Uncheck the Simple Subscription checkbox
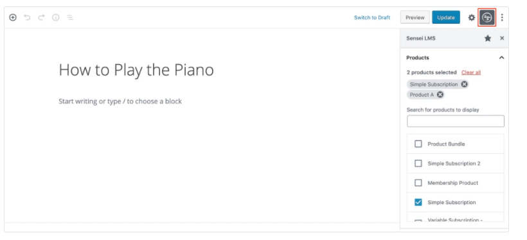527x240 pixels. [418, 202]
